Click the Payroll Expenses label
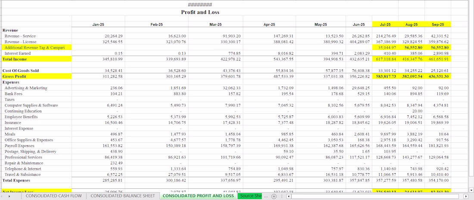The height and width of the screenshot is (200, 474). (x=19, y=146)
